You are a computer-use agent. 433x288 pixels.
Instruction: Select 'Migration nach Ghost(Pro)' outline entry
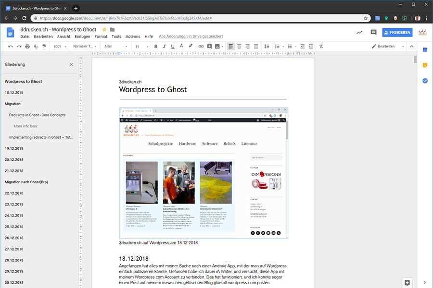pos(26,182)
